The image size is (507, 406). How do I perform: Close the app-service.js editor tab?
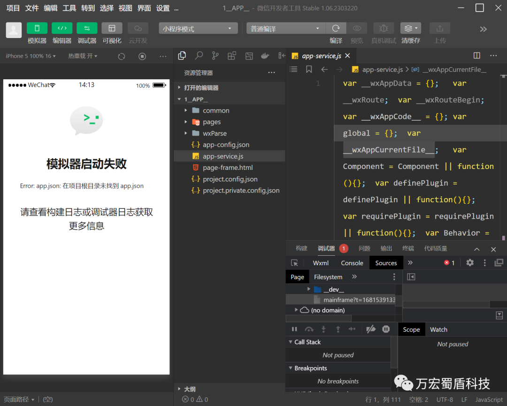point(347,55)
